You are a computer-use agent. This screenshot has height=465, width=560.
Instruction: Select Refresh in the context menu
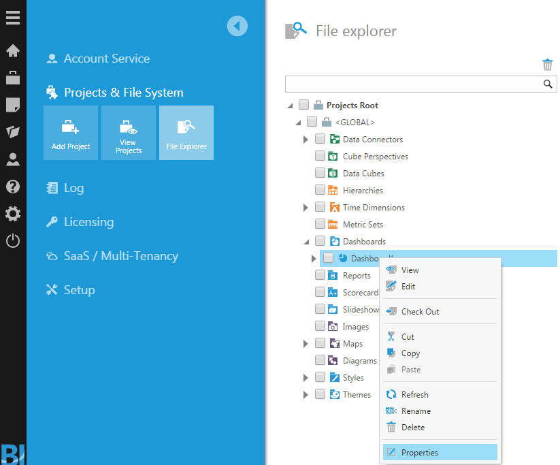[440, 395]
